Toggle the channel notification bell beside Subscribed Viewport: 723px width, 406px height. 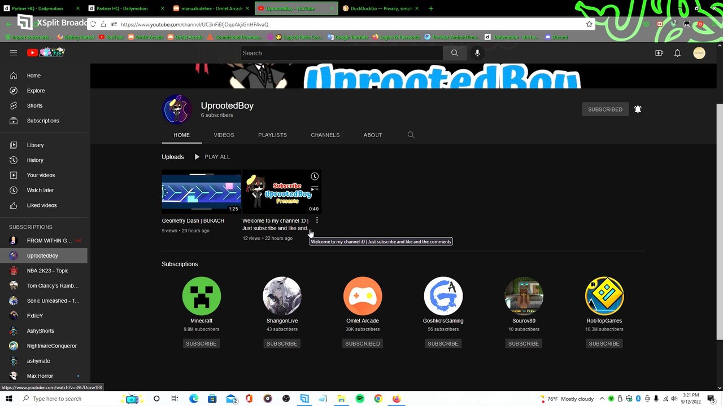click(x=638, y=109)
